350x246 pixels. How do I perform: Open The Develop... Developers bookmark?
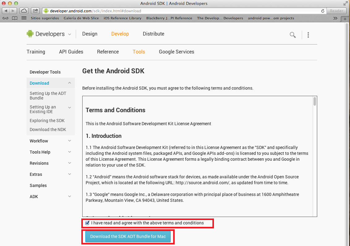220,18
